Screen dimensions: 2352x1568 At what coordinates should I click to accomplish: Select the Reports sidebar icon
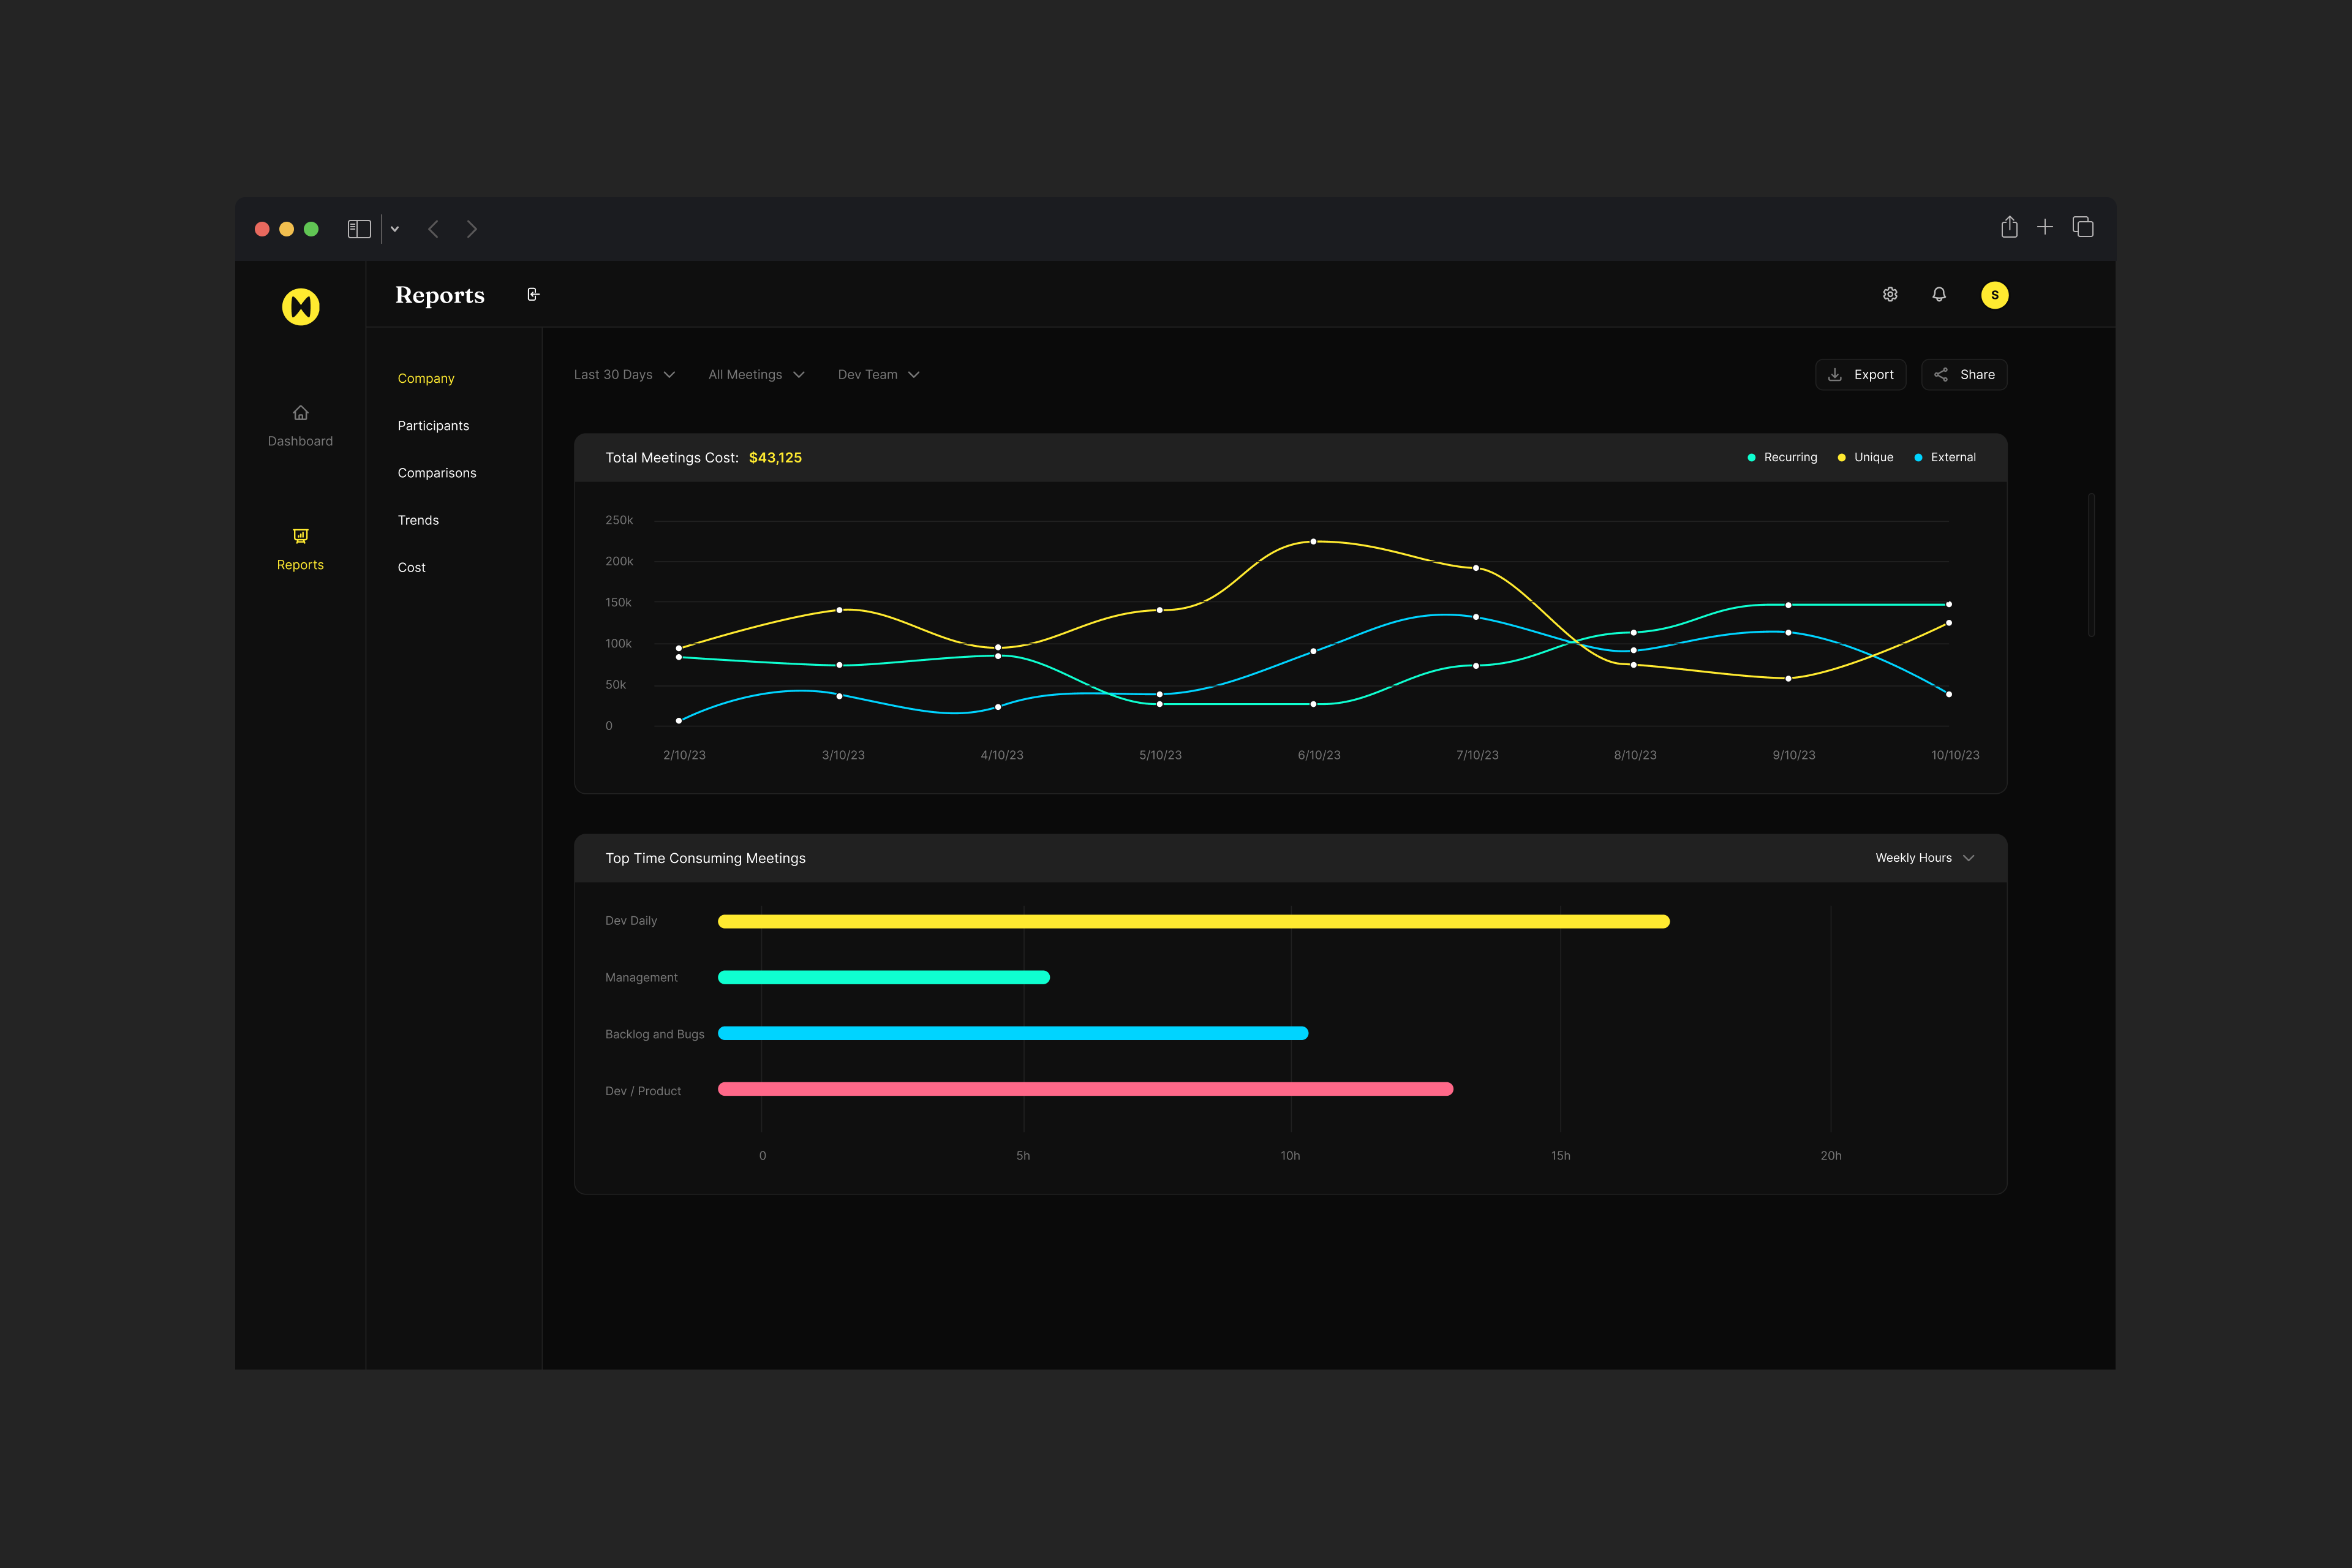click(x=300, y=536)
